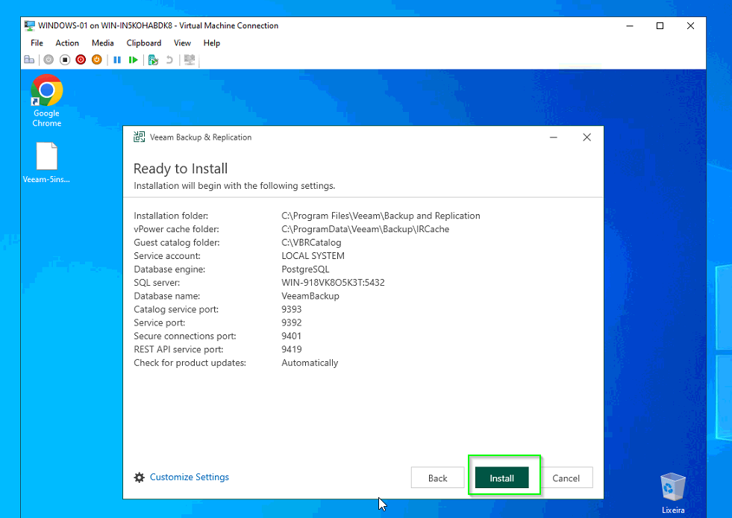
Task: Click the path 'C:\ProgramData\Veeam\Backup\IRCache'
Action: [x=365, y=229]
